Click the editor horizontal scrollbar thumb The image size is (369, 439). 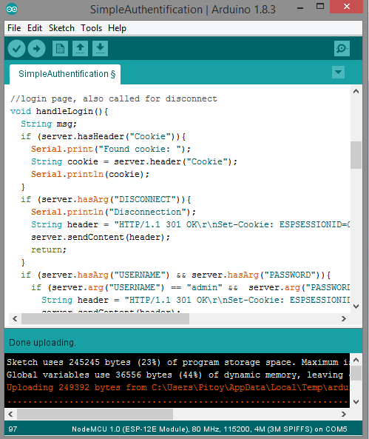tap(105, 318)
